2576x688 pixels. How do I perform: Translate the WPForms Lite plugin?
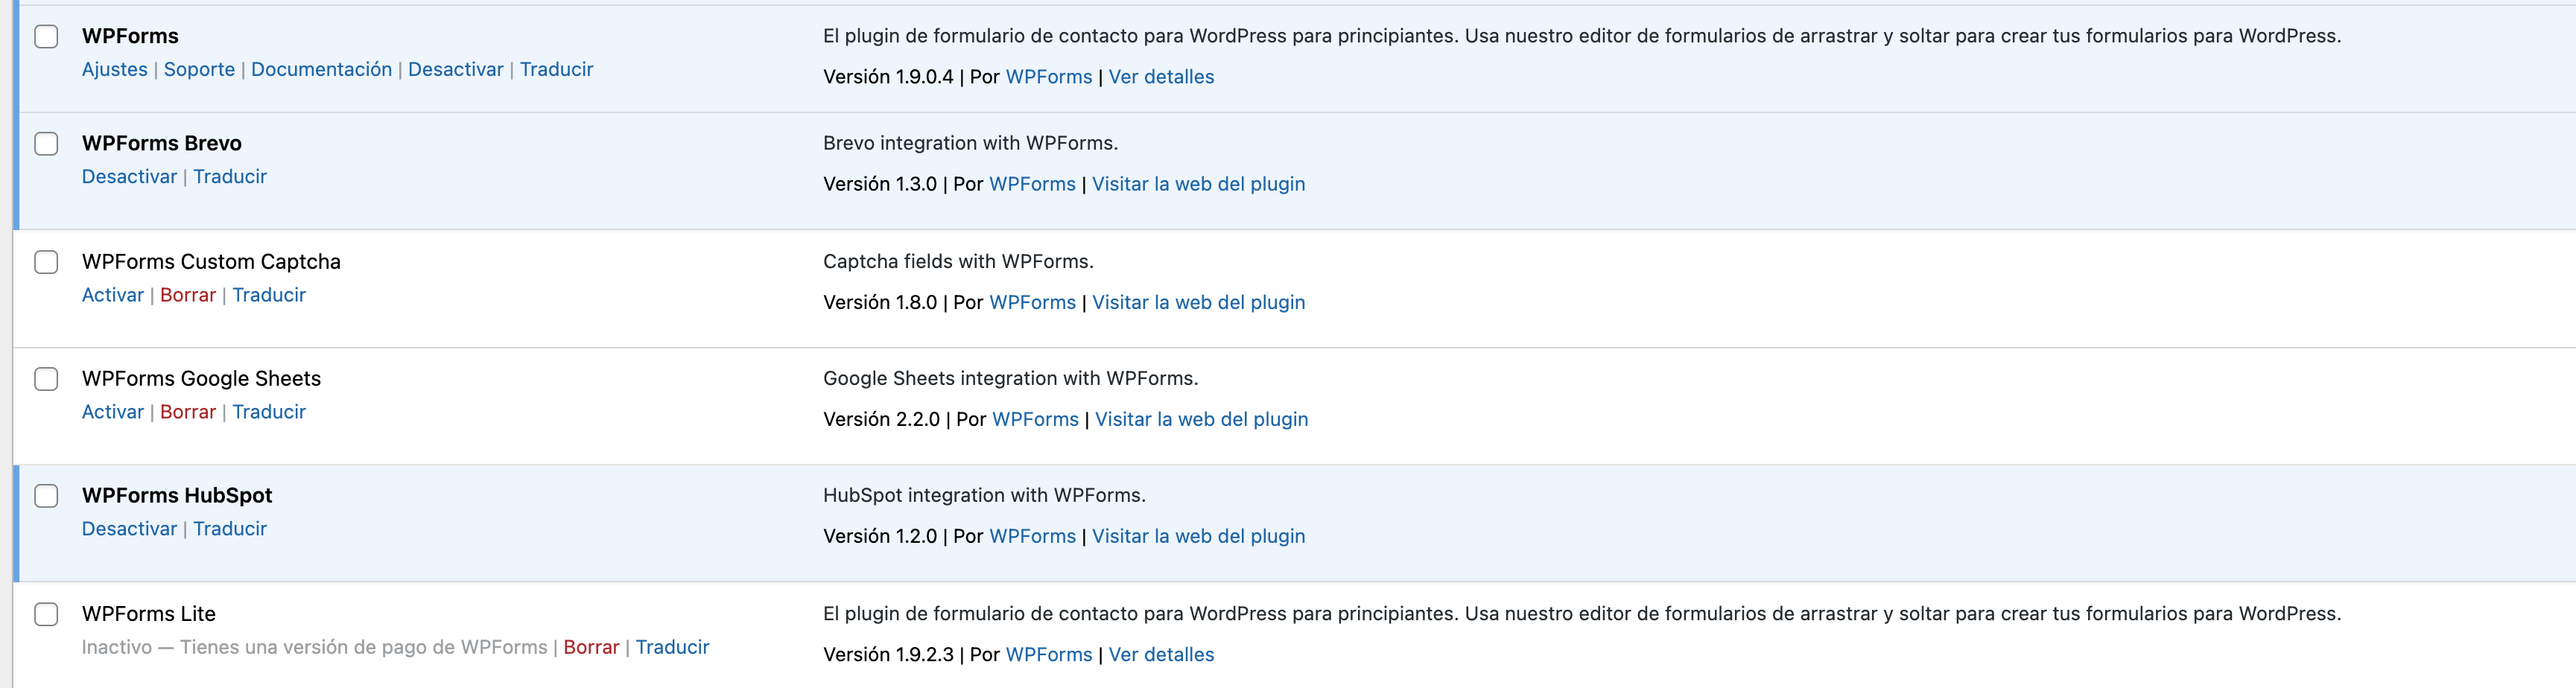[672, 647]
